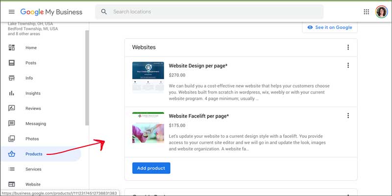The height and width of the screenshot is (196, 392).
Task: Click the $175.00 price
Action: click(x=177, y=125)
